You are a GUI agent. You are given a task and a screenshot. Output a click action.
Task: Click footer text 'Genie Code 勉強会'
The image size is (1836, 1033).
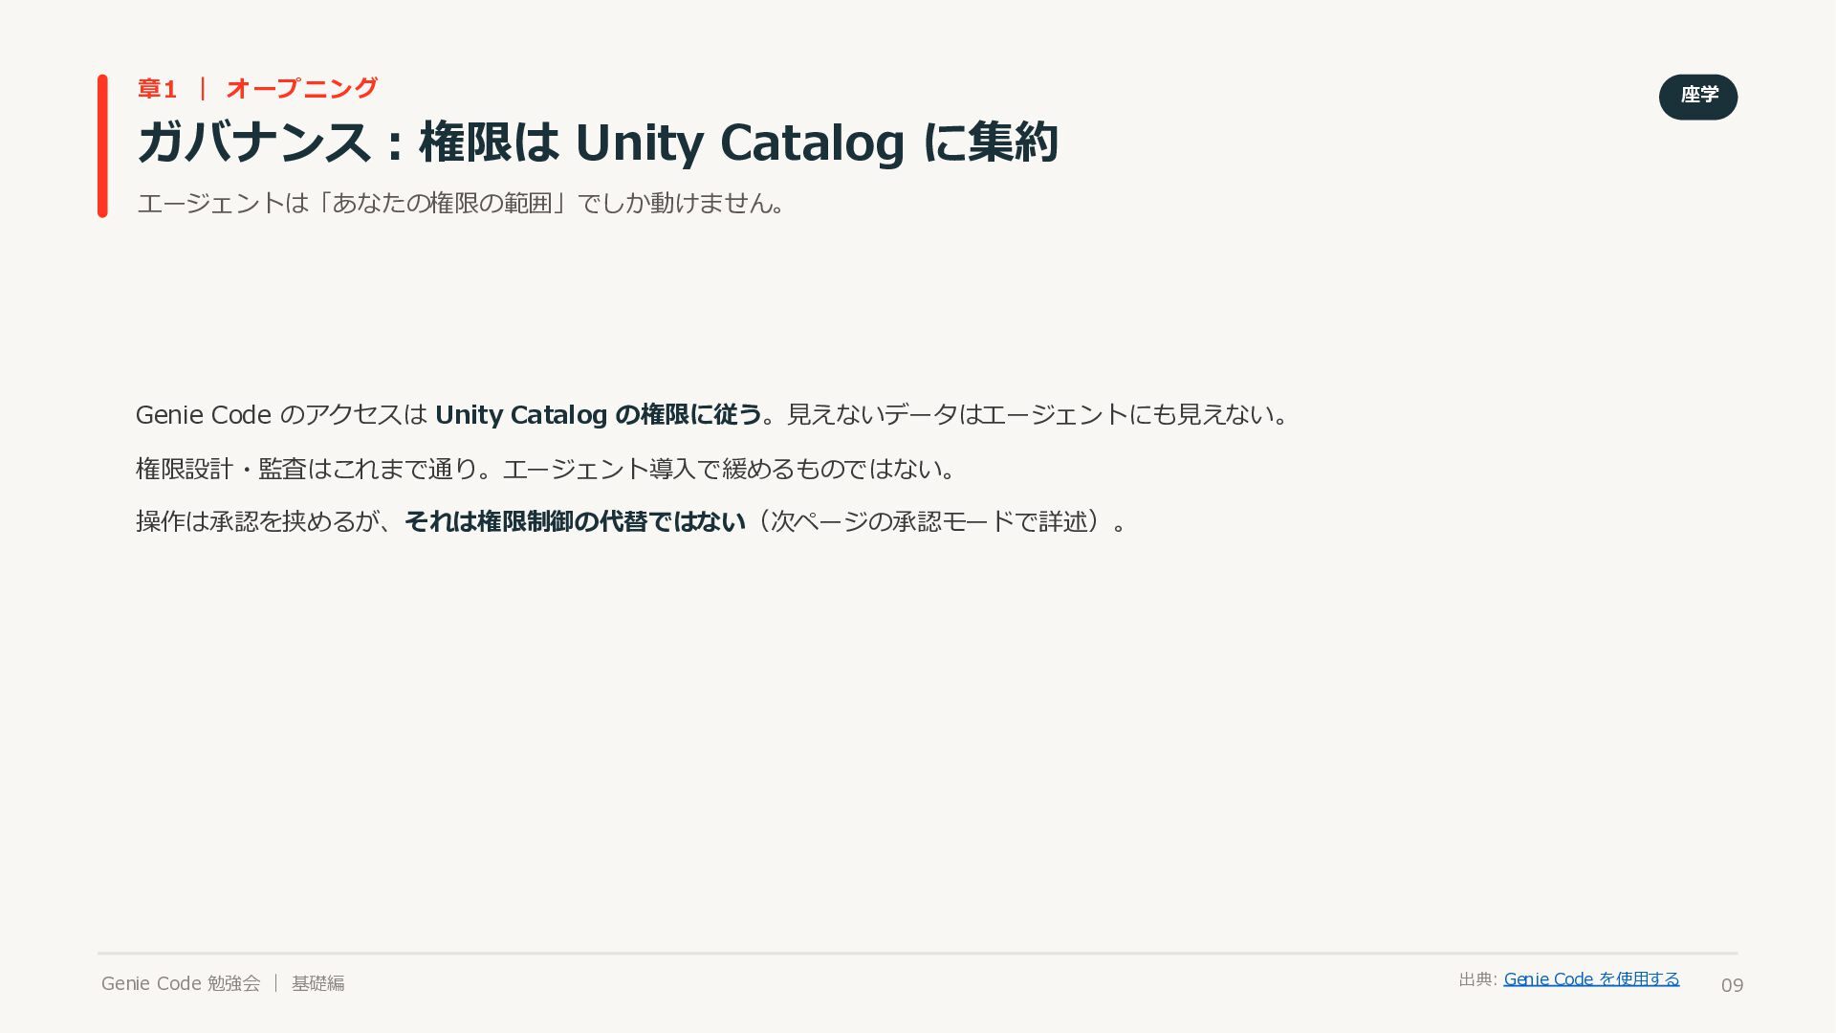click(x=181, y=983)
